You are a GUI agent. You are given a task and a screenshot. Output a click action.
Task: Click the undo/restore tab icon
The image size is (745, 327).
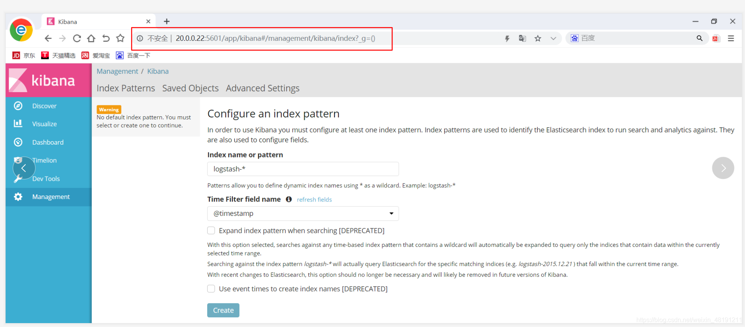[x=106, y=38]
